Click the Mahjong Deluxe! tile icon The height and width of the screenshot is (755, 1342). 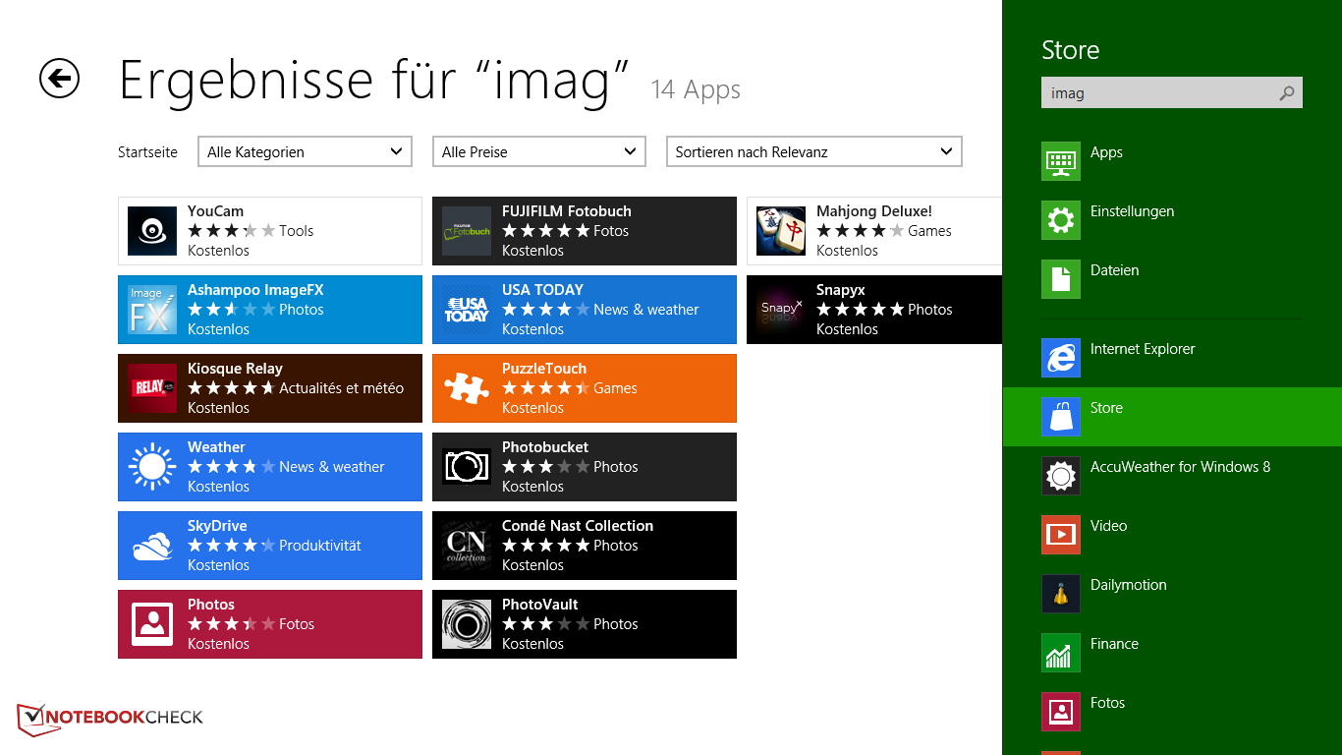[781, 231]
